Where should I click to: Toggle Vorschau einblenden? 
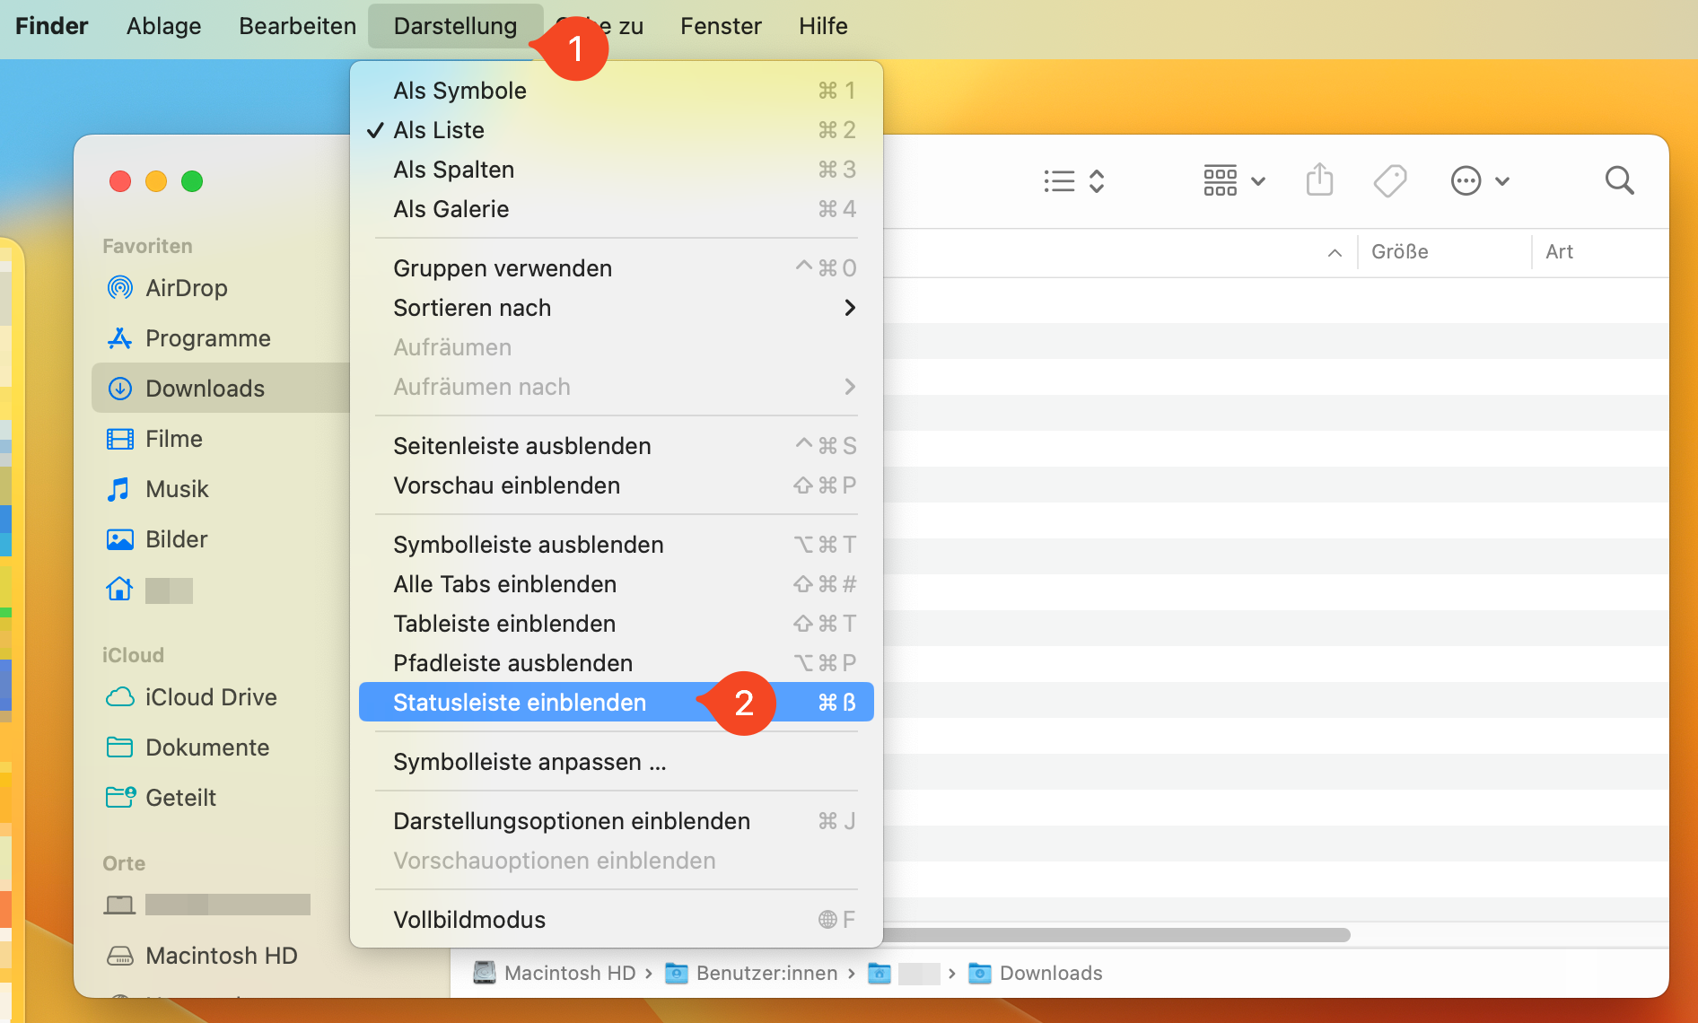pos(617,485)
